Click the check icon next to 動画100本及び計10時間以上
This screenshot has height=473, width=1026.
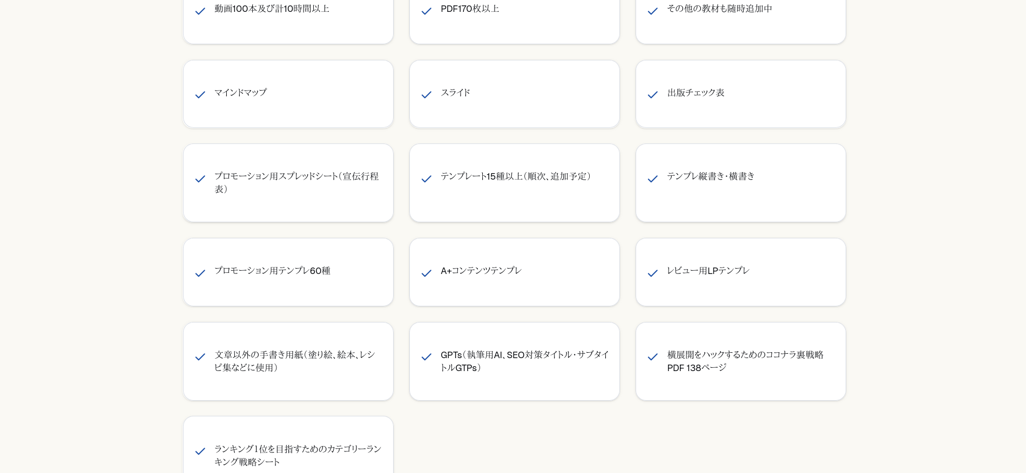(200, 11)
